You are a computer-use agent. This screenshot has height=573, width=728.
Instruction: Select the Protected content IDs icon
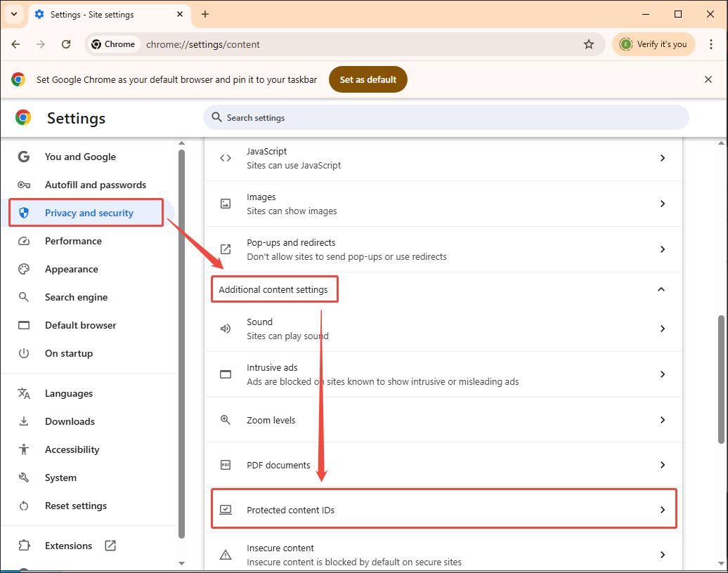point(225,508)
